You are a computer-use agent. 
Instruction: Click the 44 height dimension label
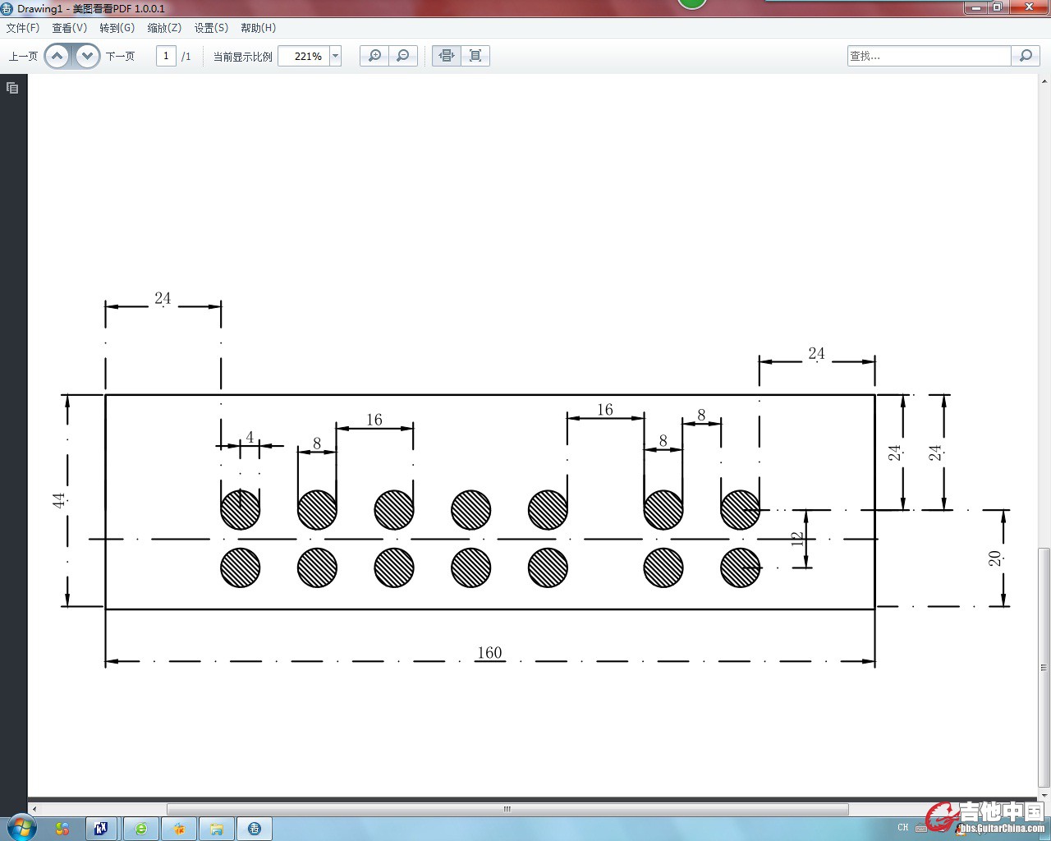click(59, 500)
